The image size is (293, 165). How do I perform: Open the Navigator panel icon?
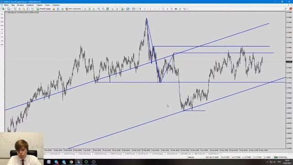24,9
